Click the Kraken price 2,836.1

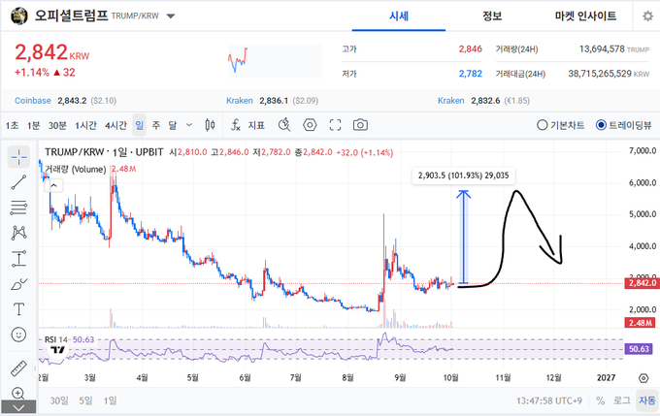[274, 101]
